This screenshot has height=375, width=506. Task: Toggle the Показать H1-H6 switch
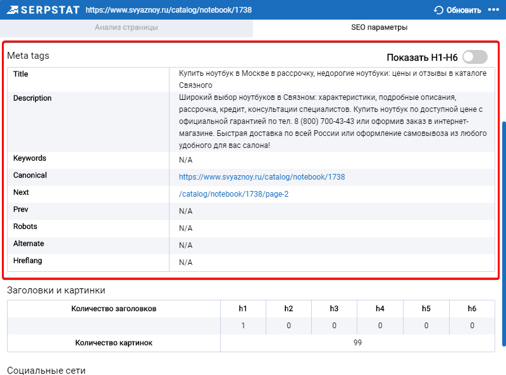pos(475,57)
